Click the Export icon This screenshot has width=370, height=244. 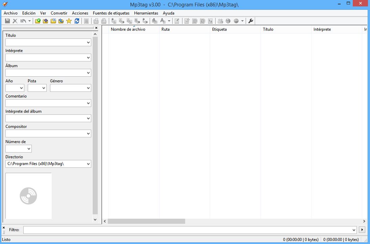[187, 21]
